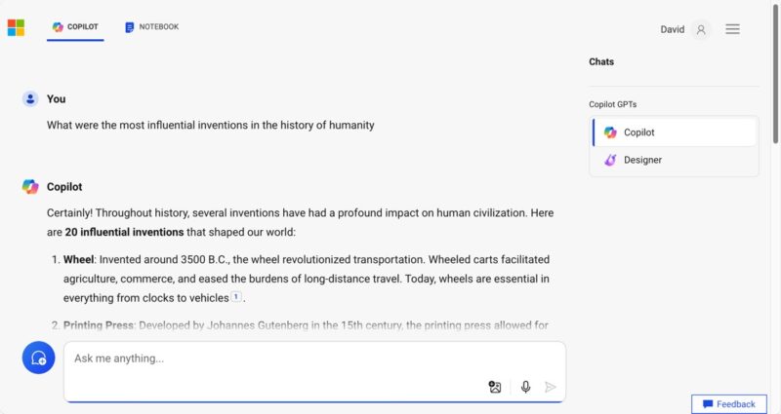Open the Notebook tab
The width and height of the screenshot is (781, 414).
[x=152, y=27]
